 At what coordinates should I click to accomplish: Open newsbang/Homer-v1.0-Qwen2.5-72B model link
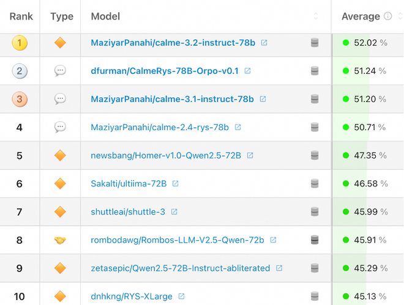[x=165, y=156]
